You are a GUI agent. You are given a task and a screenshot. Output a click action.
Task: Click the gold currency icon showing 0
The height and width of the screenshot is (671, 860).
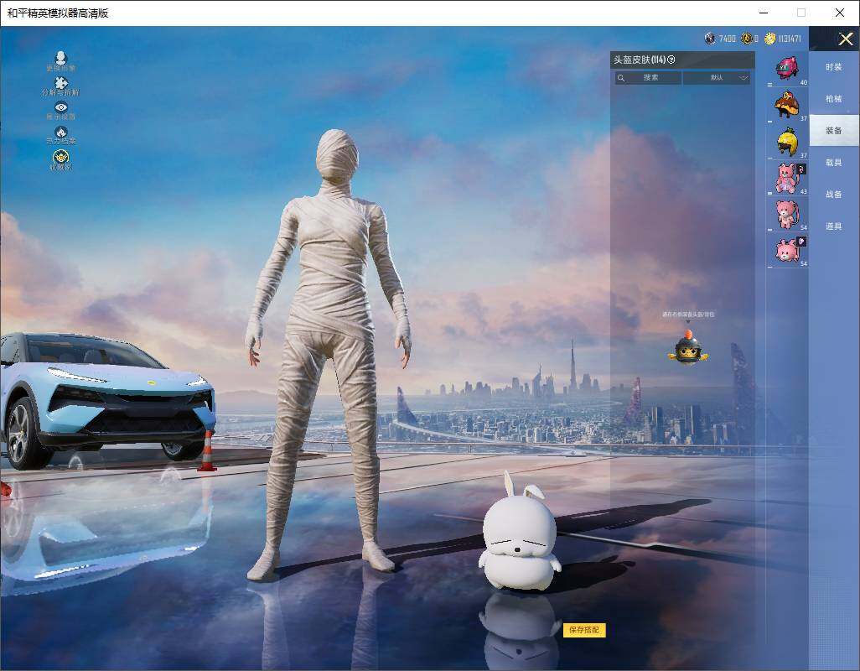pyautogui.click(x=747, y=39)
